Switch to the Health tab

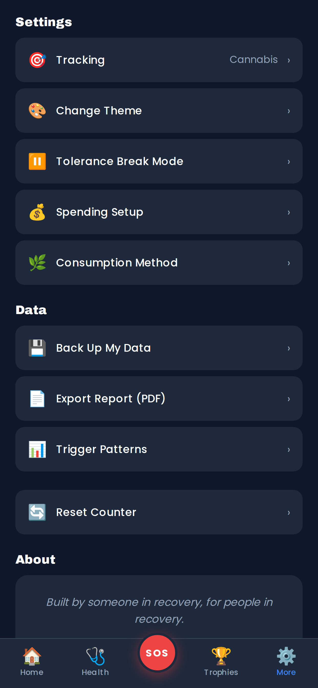pyautogui.click(x=96, y=661)
